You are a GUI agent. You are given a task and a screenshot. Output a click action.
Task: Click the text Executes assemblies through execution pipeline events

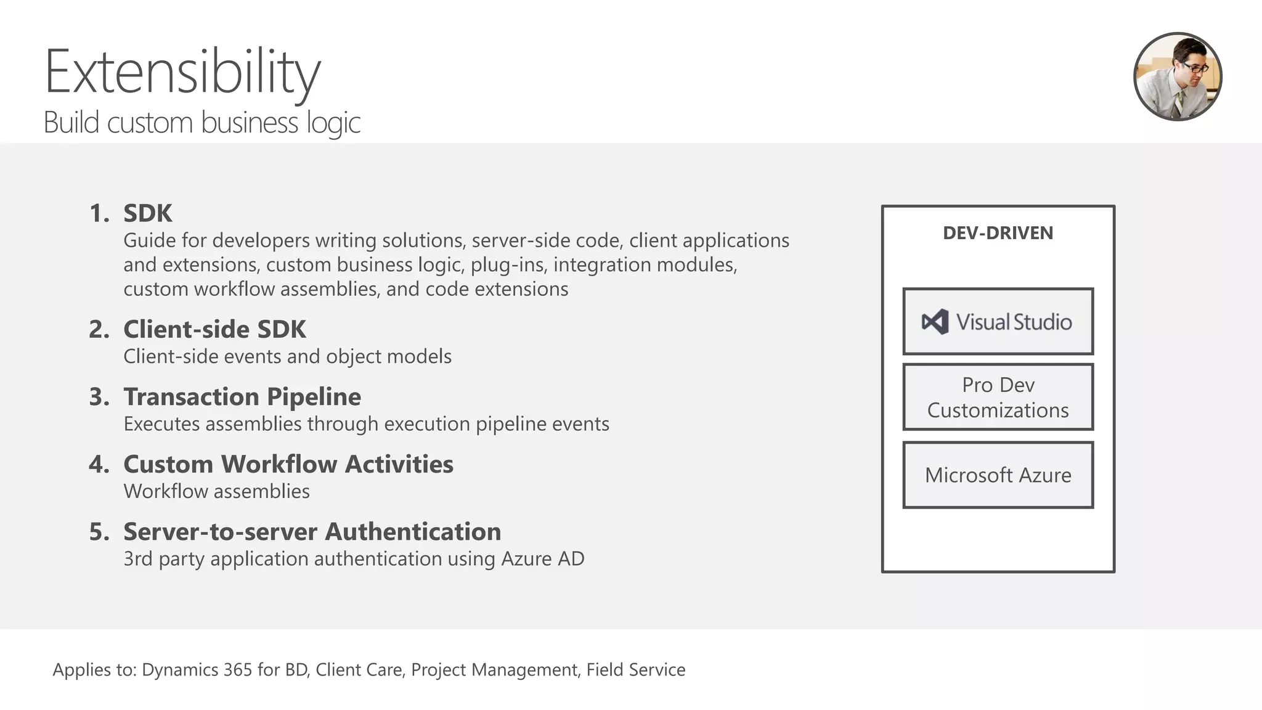click(x=366, y=424)
